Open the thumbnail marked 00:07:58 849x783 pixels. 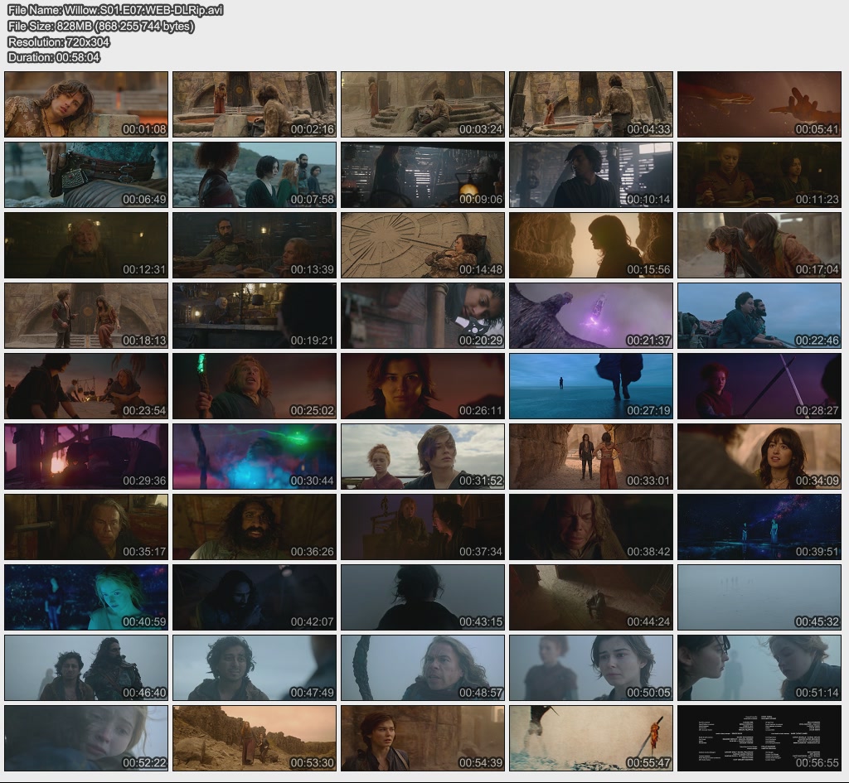click(x=255, y=175)
